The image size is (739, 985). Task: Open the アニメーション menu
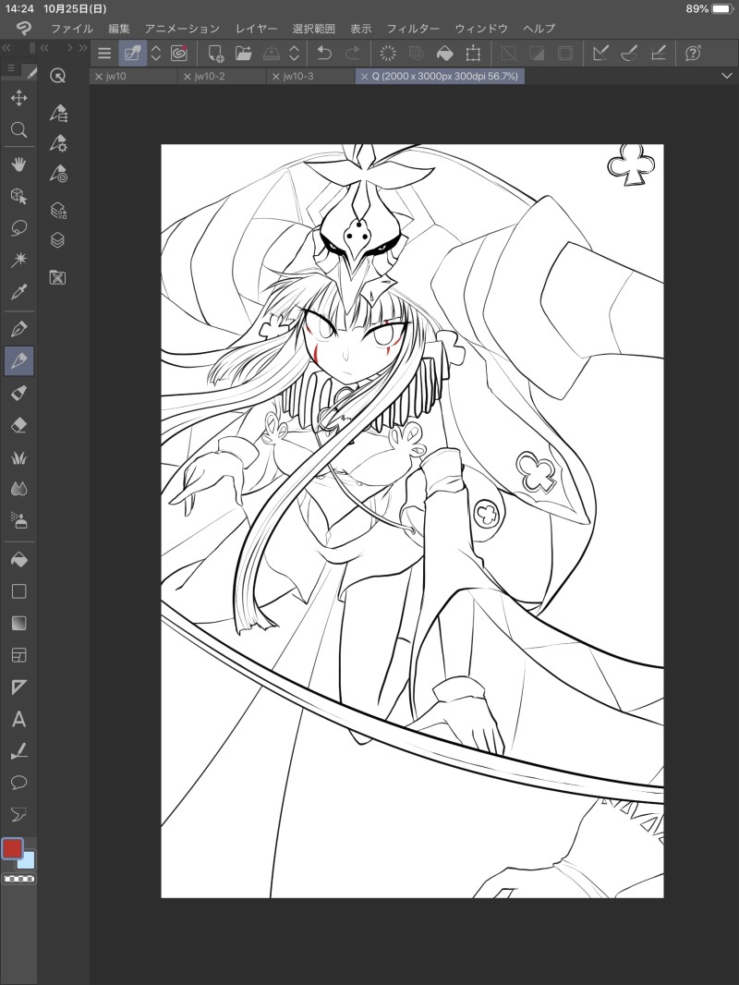point(182,29)
